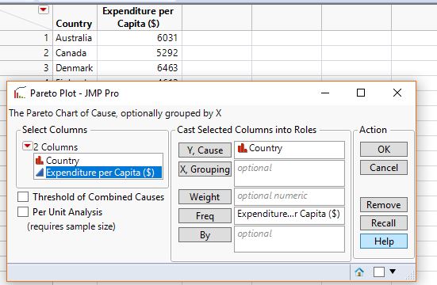Click the X, Grouping role button
This screenshot has width=437, height=285.
pos(205,169)
